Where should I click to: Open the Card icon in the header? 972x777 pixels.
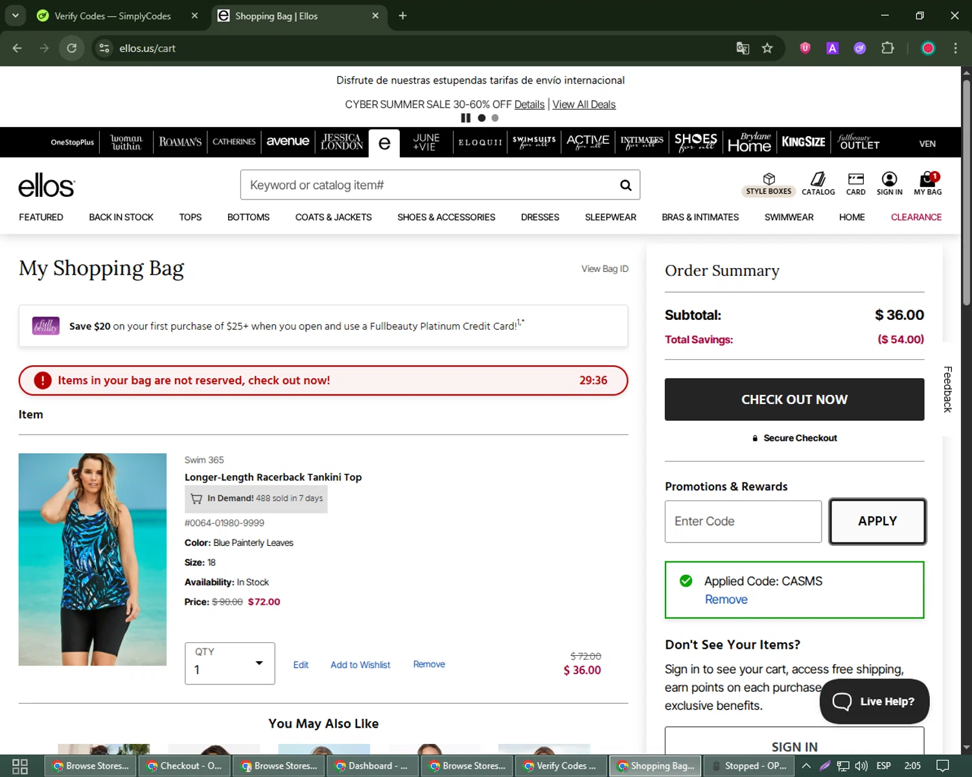[x=855, y=184]
